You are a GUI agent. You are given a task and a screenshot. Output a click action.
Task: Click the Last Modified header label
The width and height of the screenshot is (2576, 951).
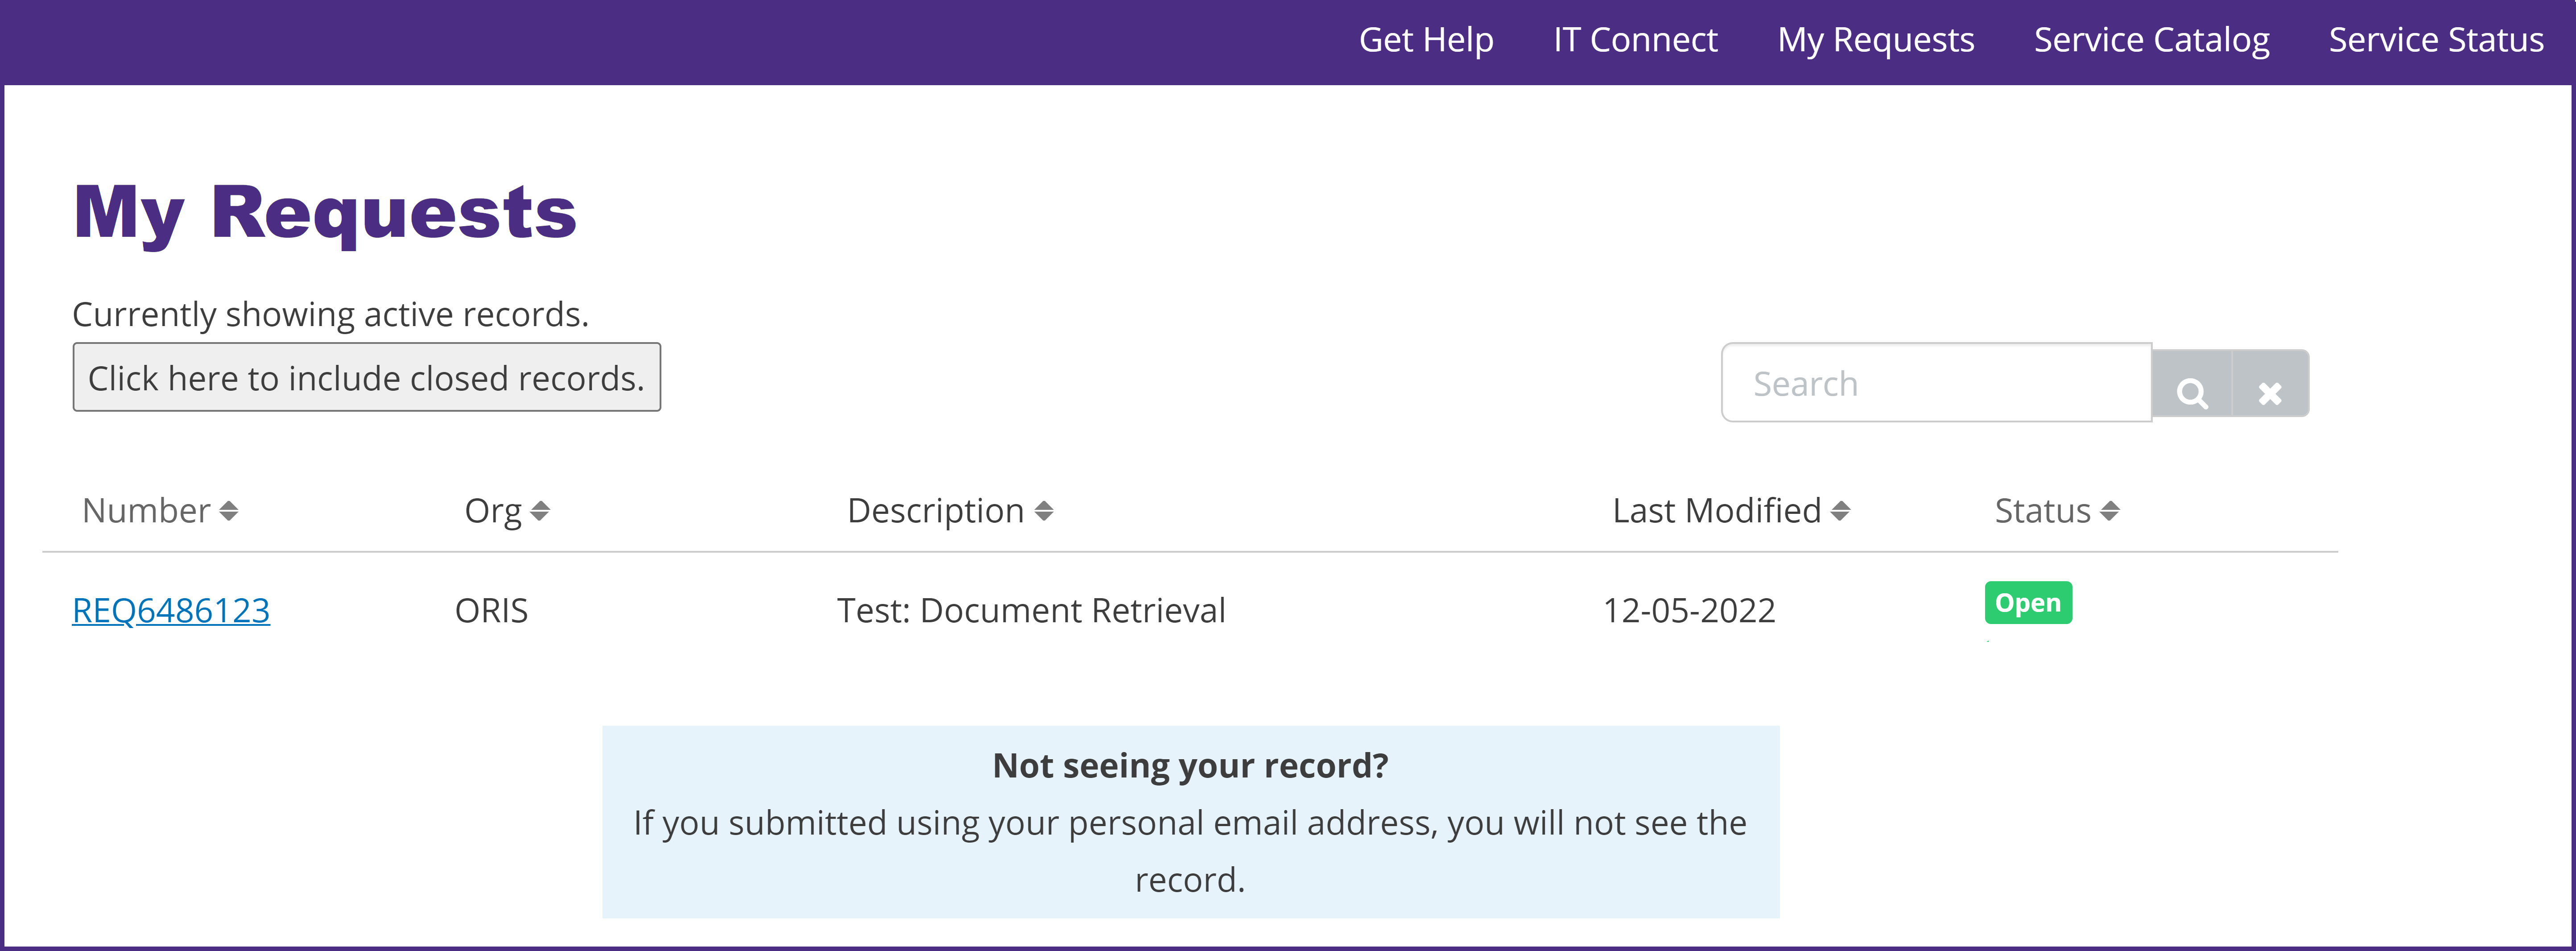click(x=1716, y=511)
